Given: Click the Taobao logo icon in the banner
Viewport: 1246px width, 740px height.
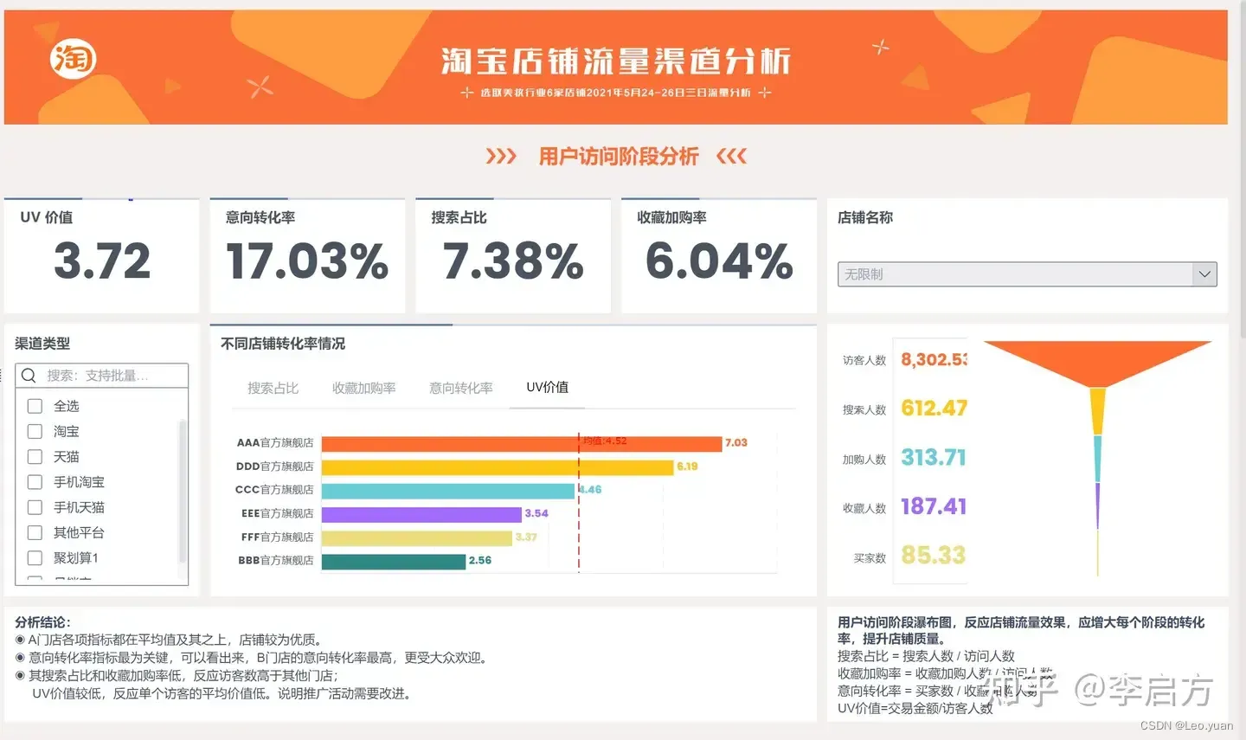Looking at the screenshot, I should click(73, 58).
